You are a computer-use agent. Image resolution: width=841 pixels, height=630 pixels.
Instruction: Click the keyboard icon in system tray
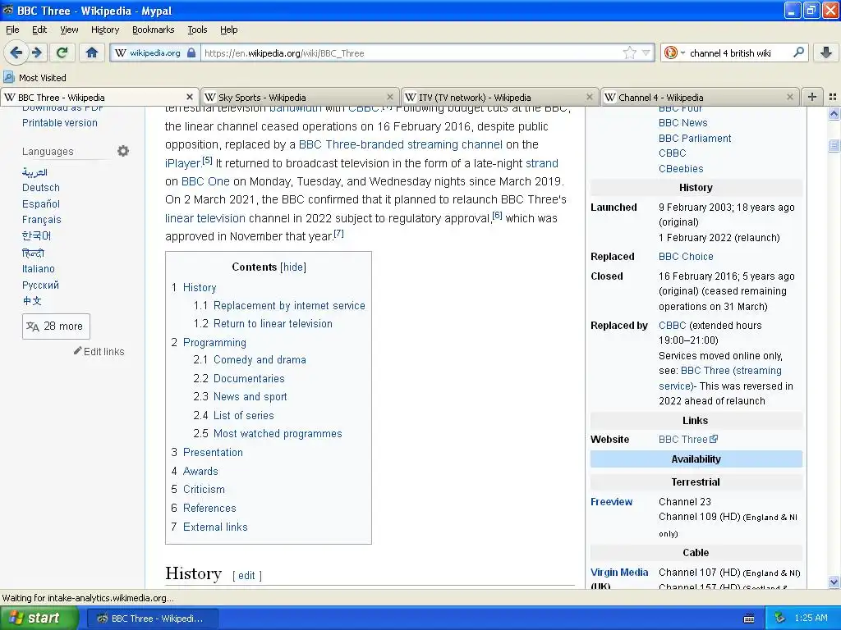coord(749,619)
